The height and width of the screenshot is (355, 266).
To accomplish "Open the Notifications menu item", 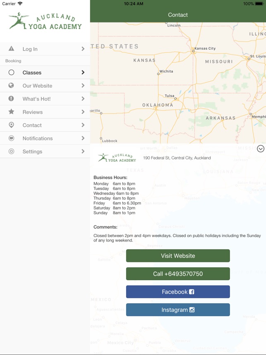I will tap(45, 138).
